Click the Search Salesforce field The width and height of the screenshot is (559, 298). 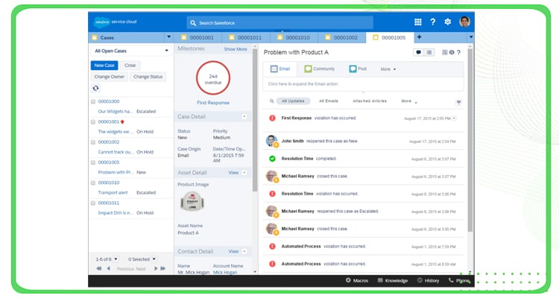click(x=279, y=23)
